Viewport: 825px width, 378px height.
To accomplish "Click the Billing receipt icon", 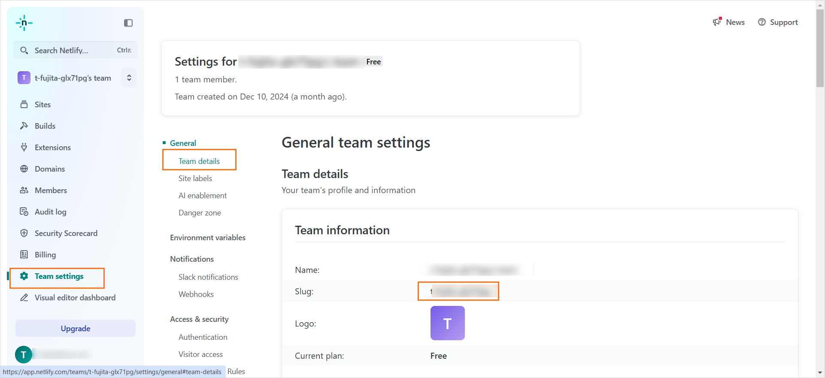I will point(24,254).
